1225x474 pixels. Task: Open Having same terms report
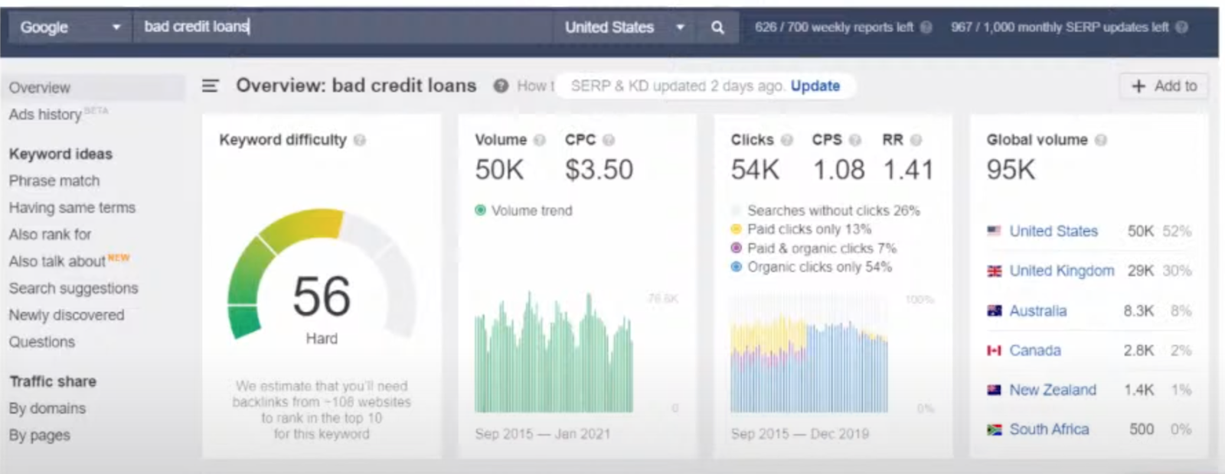pos(72,208)
